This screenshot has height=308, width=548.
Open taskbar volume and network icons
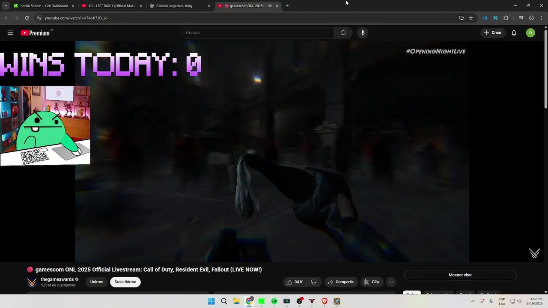516,301
